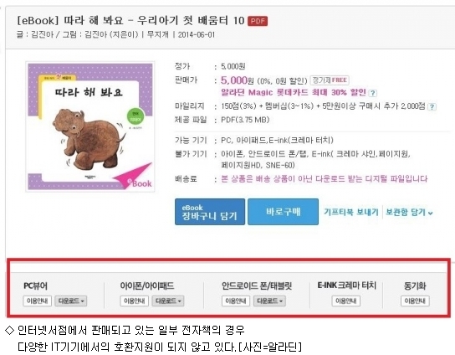Open E-INK 크레마 터치 이용안내 button
Image resolution: width=455 pixels, height=355 pixels.
(x=346, y=301)
